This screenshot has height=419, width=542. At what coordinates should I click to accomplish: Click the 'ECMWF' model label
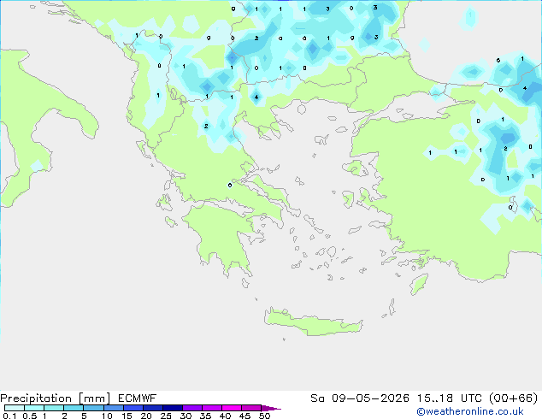[138, 398]
